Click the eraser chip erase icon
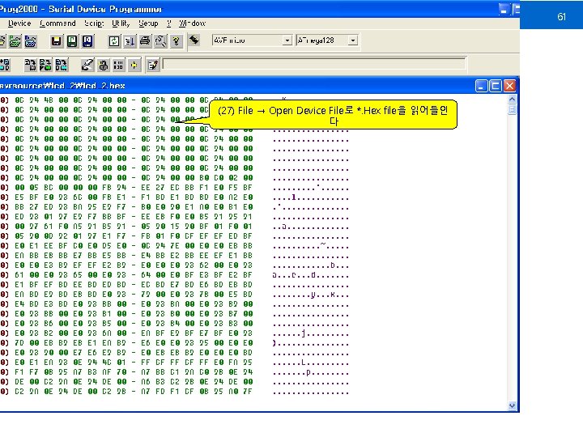Viewport: 583px width, 437px height. [87, 65]
